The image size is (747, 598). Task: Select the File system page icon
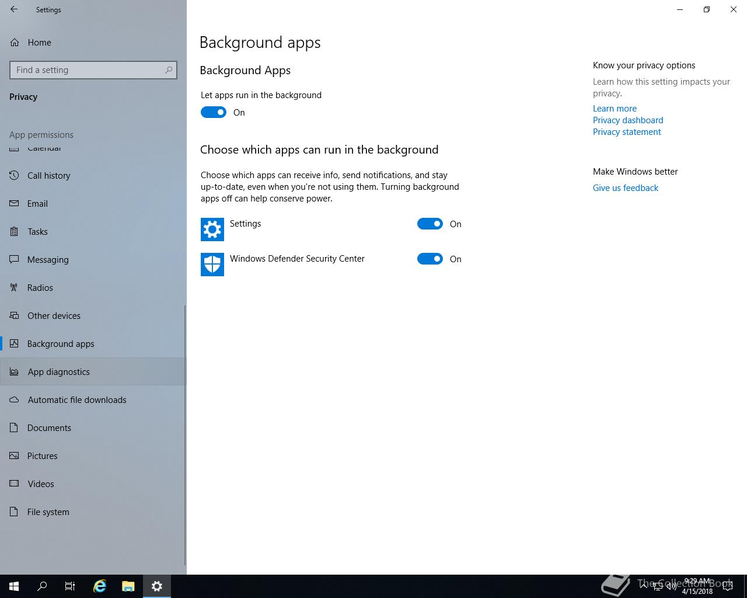pyautogui.click(x=15, y=512)
